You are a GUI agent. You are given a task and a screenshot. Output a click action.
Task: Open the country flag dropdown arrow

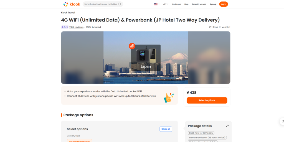[x=159, y=4]
